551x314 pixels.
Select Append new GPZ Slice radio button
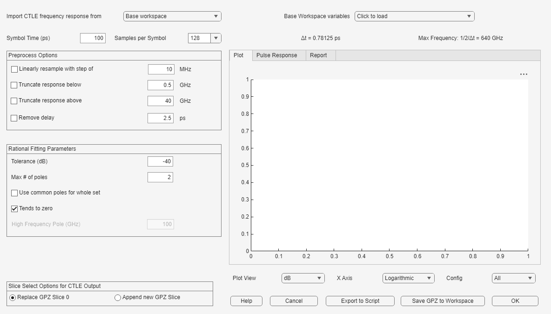click(118, 298)
